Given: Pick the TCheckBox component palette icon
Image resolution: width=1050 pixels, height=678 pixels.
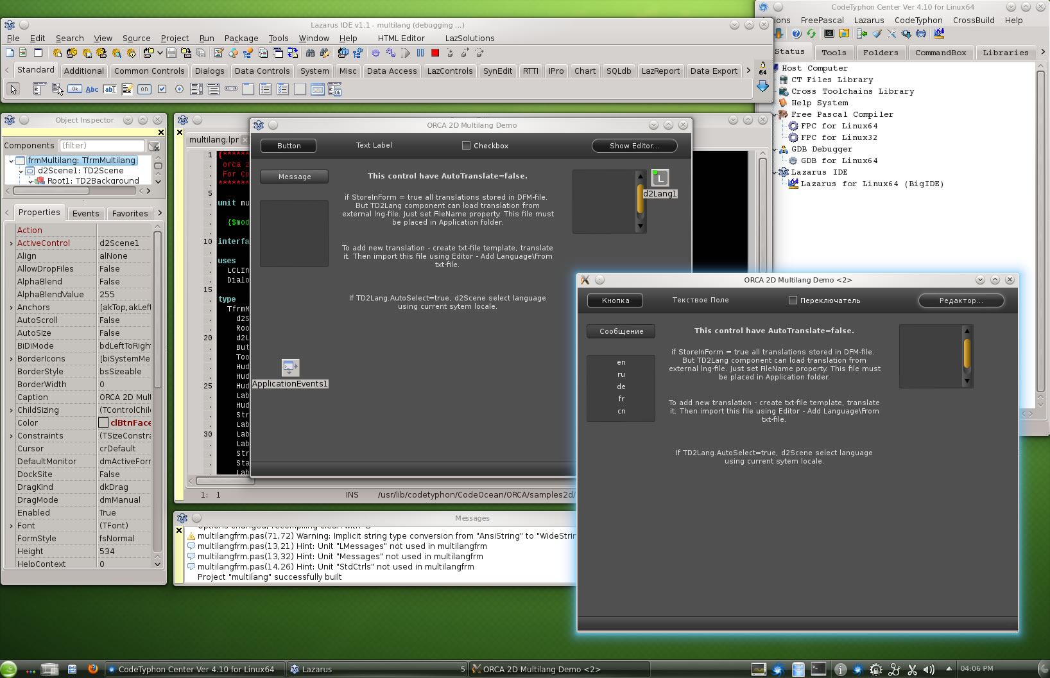Looking at the screenshot, I should 162,89.
